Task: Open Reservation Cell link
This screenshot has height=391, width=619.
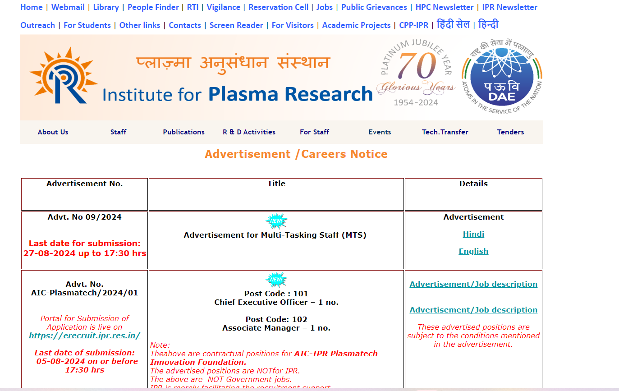Action: click(x=279, y=7)
